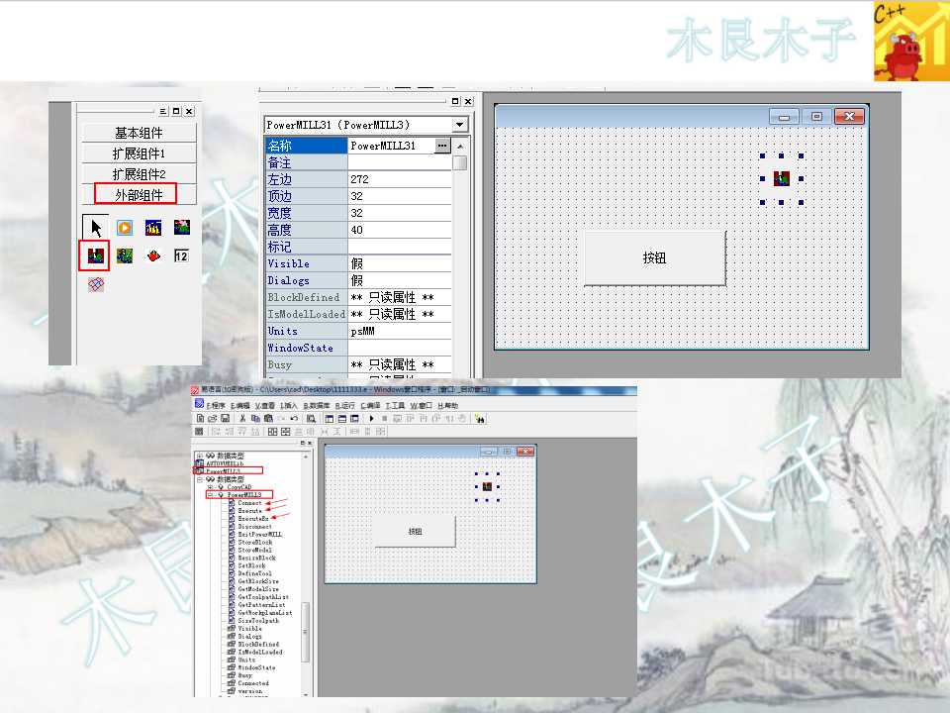
Task: Click the ellipsis button in 名称 row
Action: tap(442, 146)
